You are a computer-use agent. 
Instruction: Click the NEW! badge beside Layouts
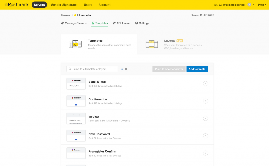(x=179, y=41)
